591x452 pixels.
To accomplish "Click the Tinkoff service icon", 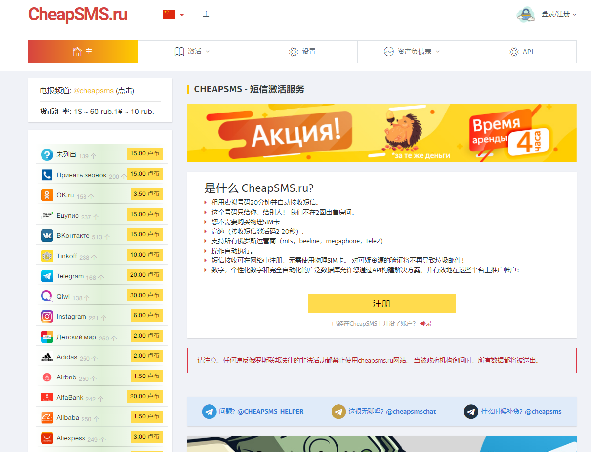I will [47, 256].
